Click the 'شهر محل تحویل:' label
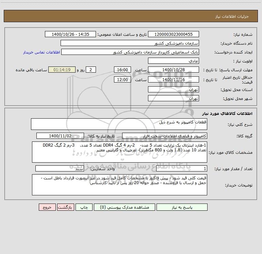The image size is (262, 254). coord(238,99)
